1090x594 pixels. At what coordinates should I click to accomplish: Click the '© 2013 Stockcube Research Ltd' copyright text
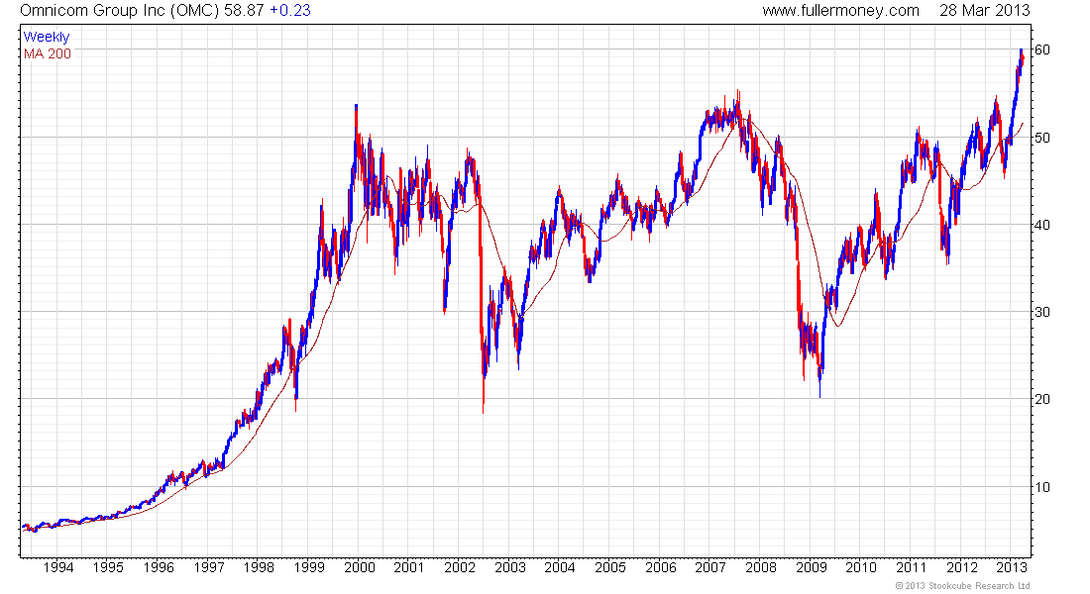pos(963,586)
